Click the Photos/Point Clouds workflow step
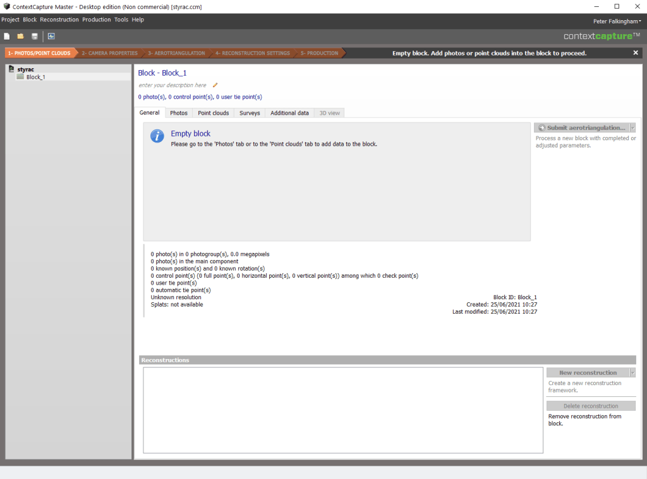 coord(39,53)
